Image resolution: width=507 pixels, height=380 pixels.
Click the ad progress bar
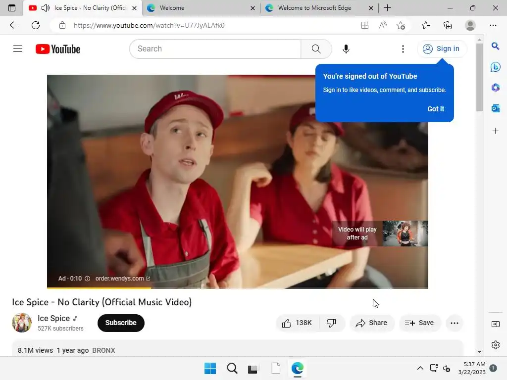(237, 287)
